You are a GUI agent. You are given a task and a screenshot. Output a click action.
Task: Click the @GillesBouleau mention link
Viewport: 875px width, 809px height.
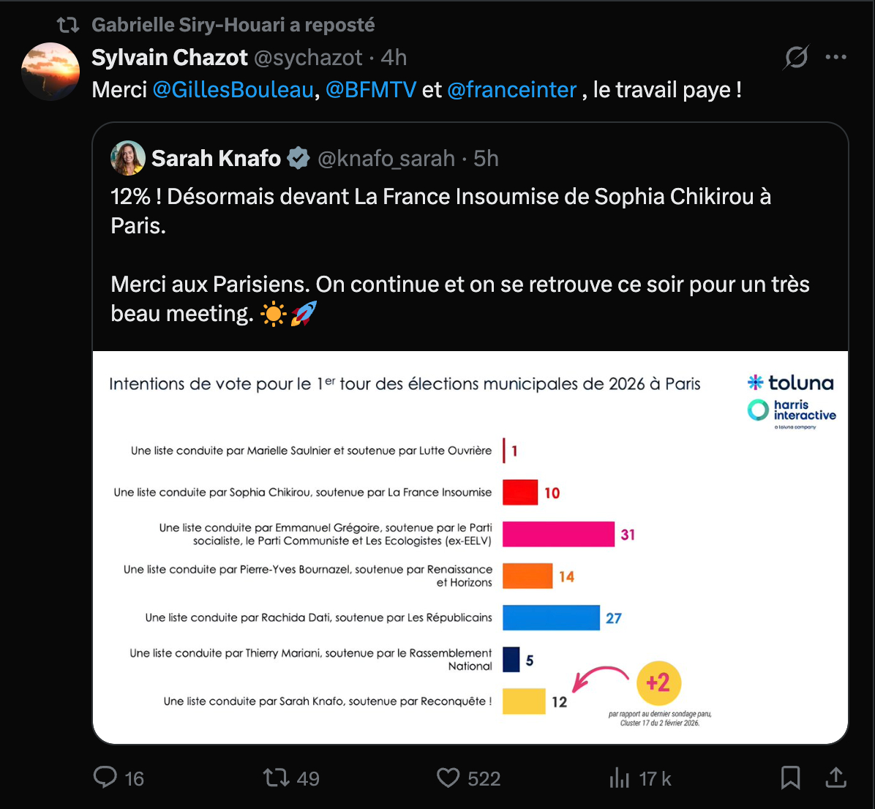coord(233,90)
